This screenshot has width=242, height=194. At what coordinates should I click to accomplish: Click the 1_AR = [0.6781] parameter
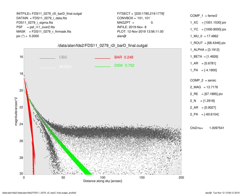tap(203, 63)
